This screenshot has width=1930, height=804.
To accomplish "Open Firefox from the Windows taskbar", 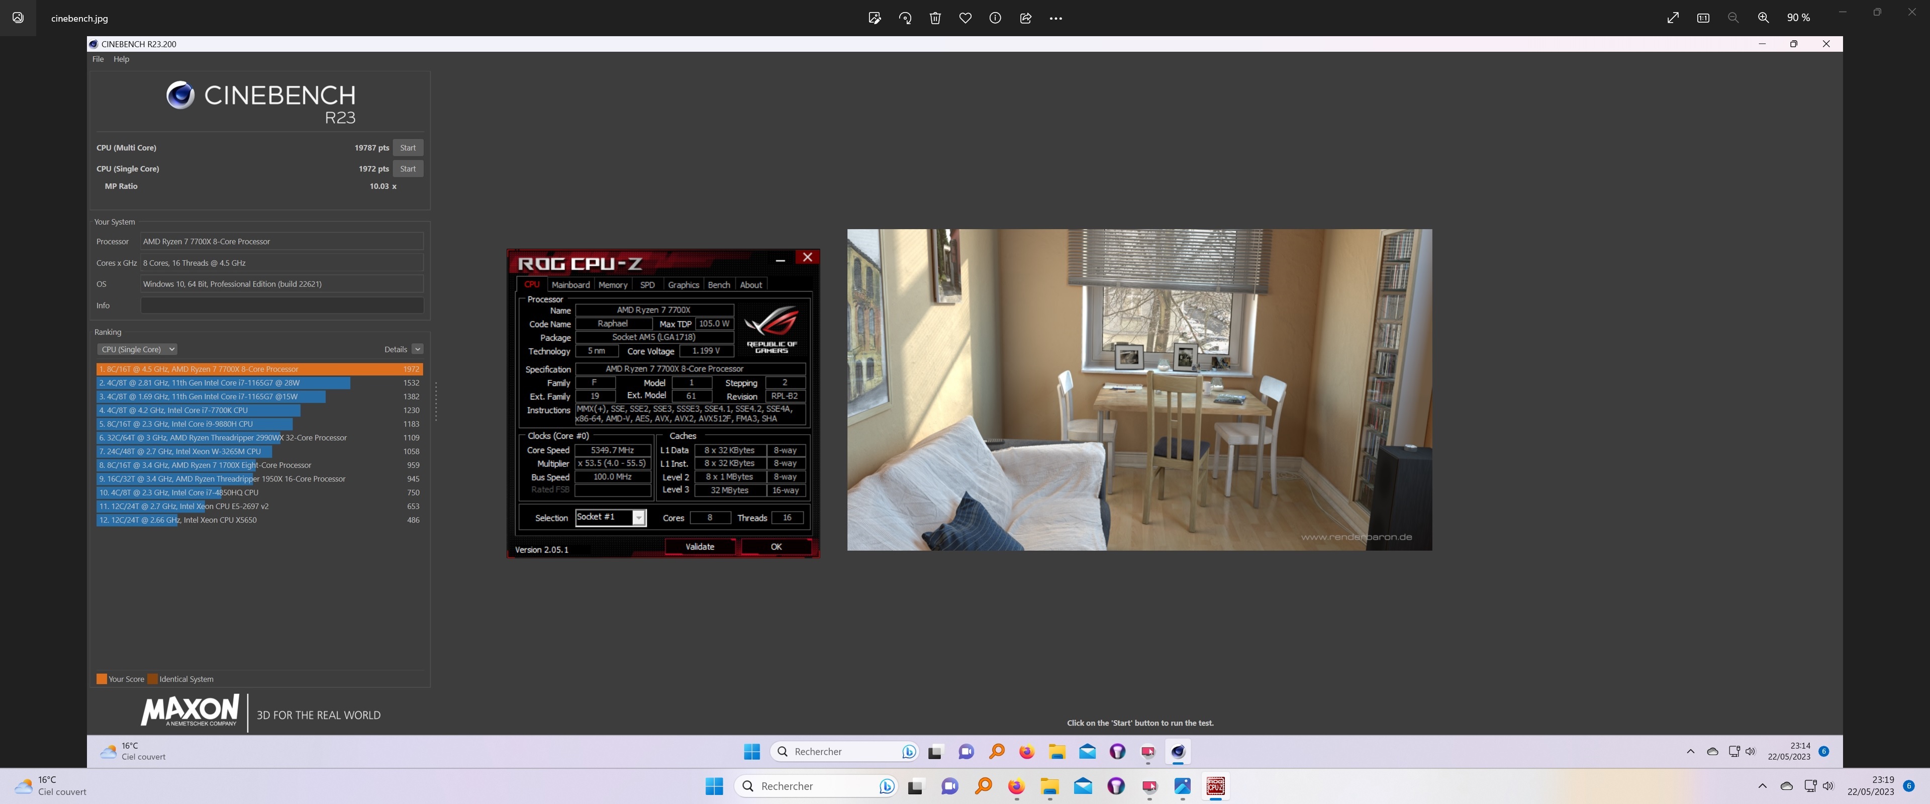I will point(1016,786).
